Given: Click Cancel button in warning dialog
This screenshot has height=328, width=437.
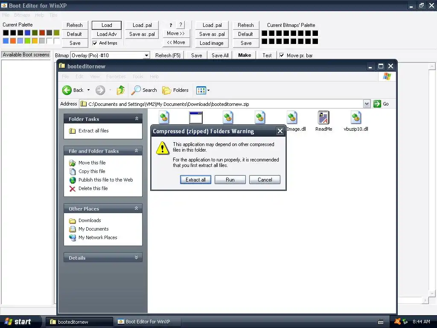Looking at the screenshot, I should pyautogui.click(x=265, y=180).
